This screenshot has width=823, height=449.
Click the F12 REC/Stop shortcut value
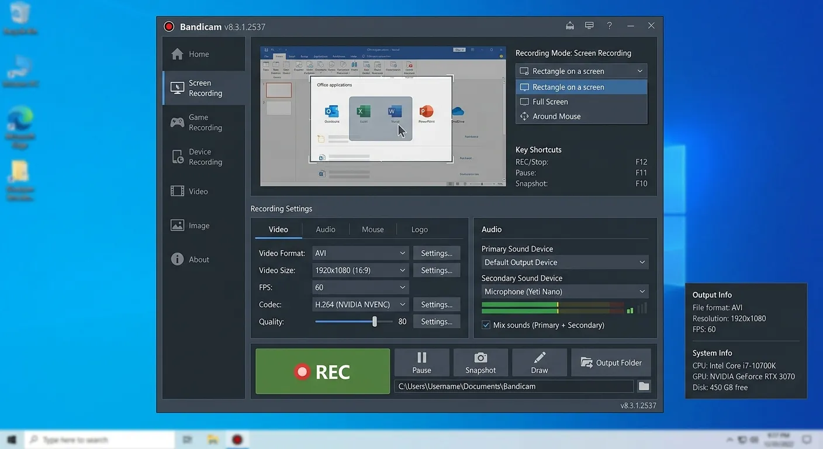click(x=641, y=162)
